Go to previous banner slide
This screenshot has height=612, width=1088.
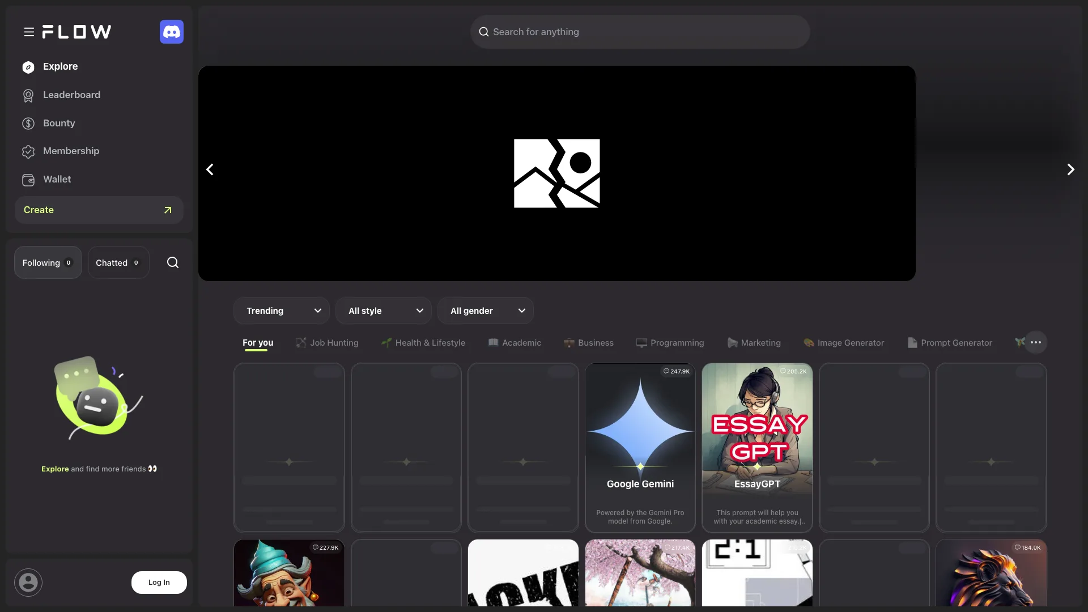point(210,169)
